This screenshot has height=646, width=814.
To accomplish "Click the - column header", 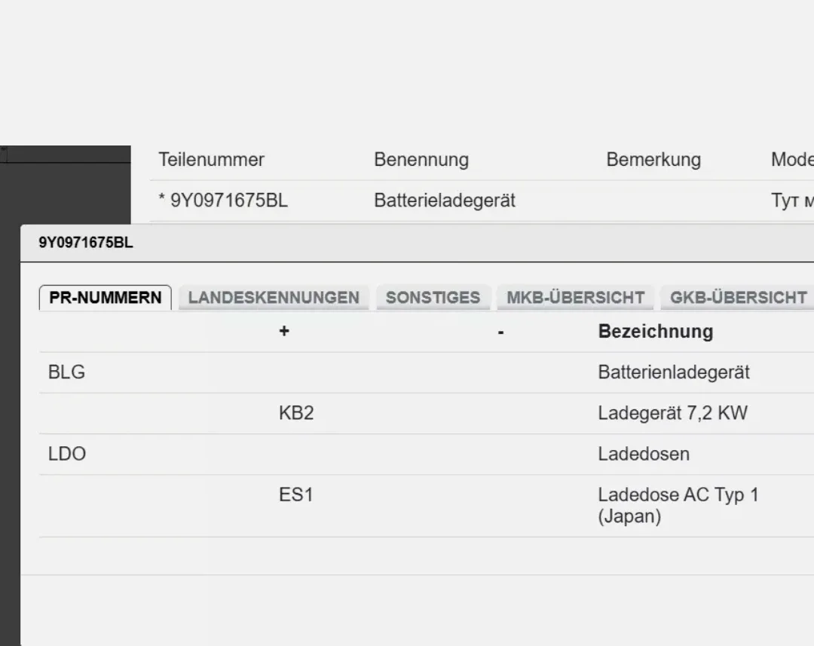I will (500, 331).
